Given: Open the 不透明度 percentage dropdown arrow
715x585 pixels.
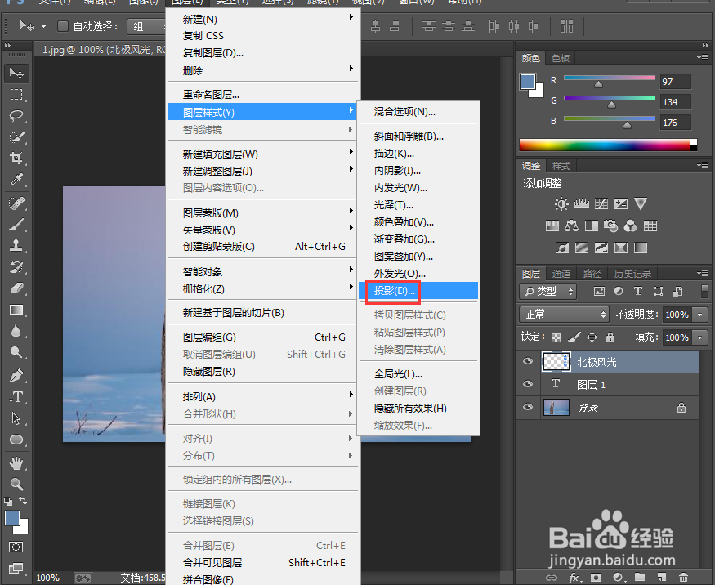Looking at the screenshot, I should pyautogui.click(x=700, y=315).
